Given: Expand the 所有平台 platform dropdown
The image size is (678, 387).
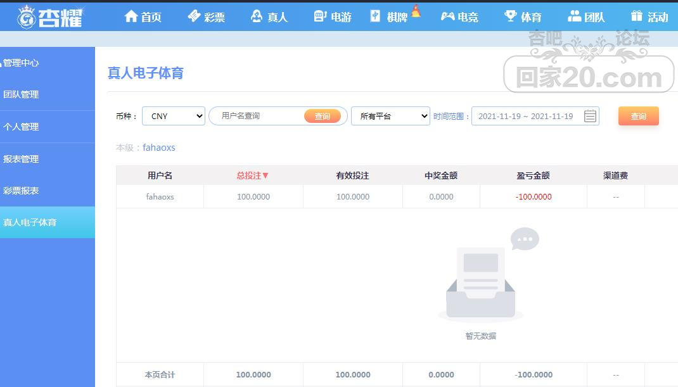Looking at the screenshot, I should click(x=390, y=116).
